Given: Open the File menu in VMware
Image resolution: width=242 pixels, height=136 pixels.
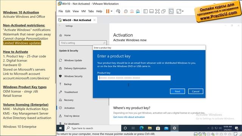Looking at the screenshot, I should 60,11.
